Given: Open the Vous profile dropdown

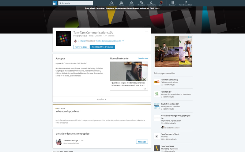Looking at the screenshot, I should [161, 3].
